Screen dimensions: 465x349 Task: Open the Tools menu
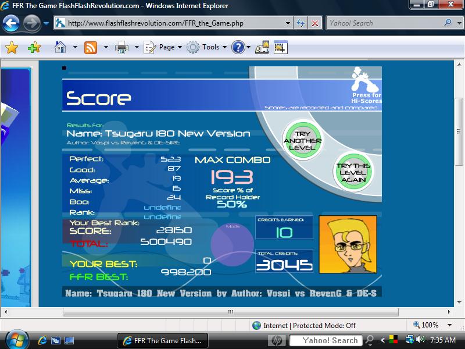pos(207,47)
